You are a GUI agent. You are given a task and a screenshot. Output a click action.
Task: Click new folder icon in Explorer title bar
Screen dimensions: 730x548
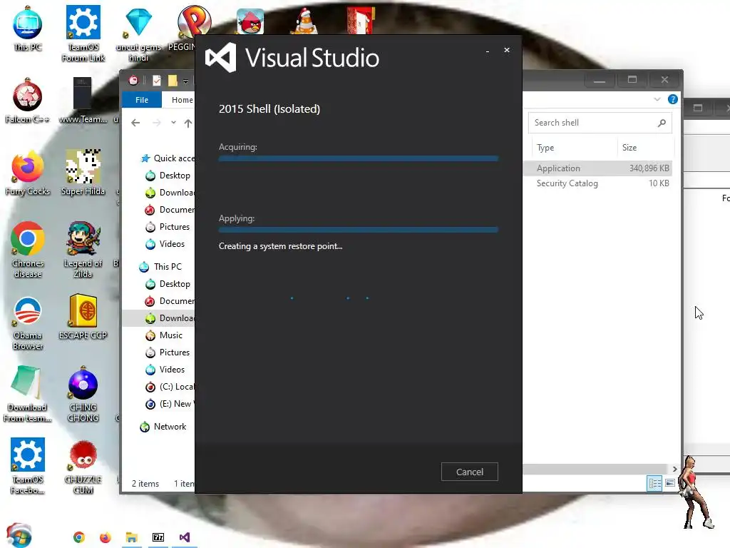coord(173,81)
